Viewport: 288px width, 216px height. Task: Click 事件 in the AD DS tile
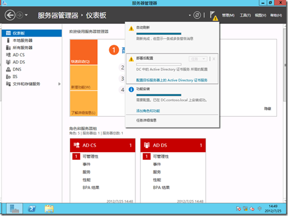(x=157, y=164)
